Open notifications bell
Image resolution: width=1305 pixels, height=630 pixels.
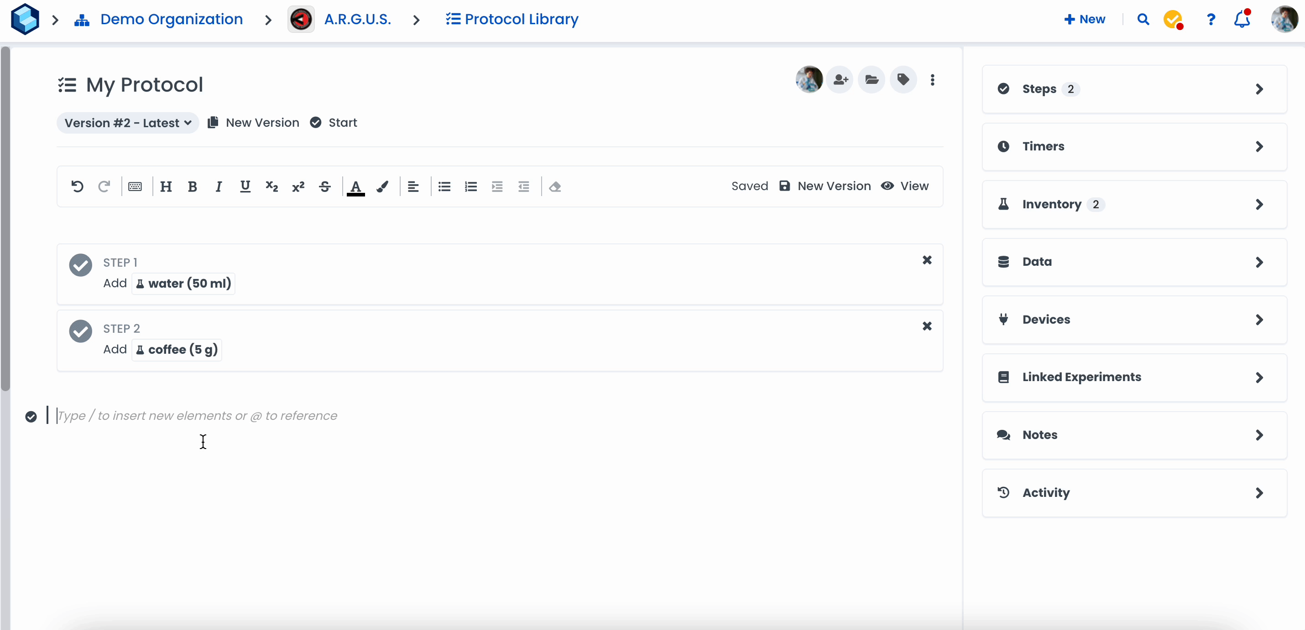coord(1242,19)
